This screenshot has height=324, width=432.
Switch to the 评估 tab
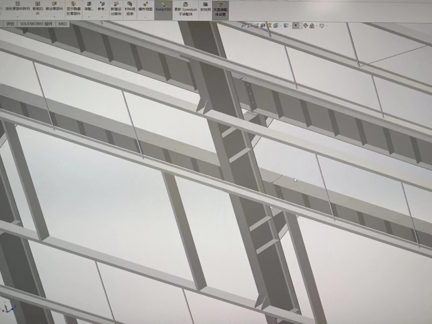tap(10, 24)
